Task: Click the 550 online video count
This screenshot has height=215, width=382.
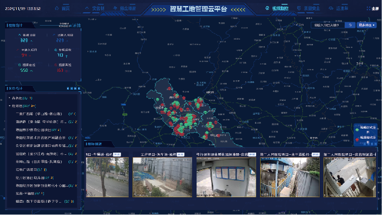Action: click(x=24, y=70)
